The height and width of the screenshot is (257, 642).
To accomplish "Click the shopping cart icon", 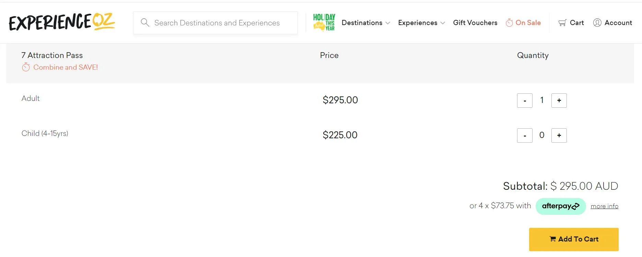I will [x=562, y=23].
